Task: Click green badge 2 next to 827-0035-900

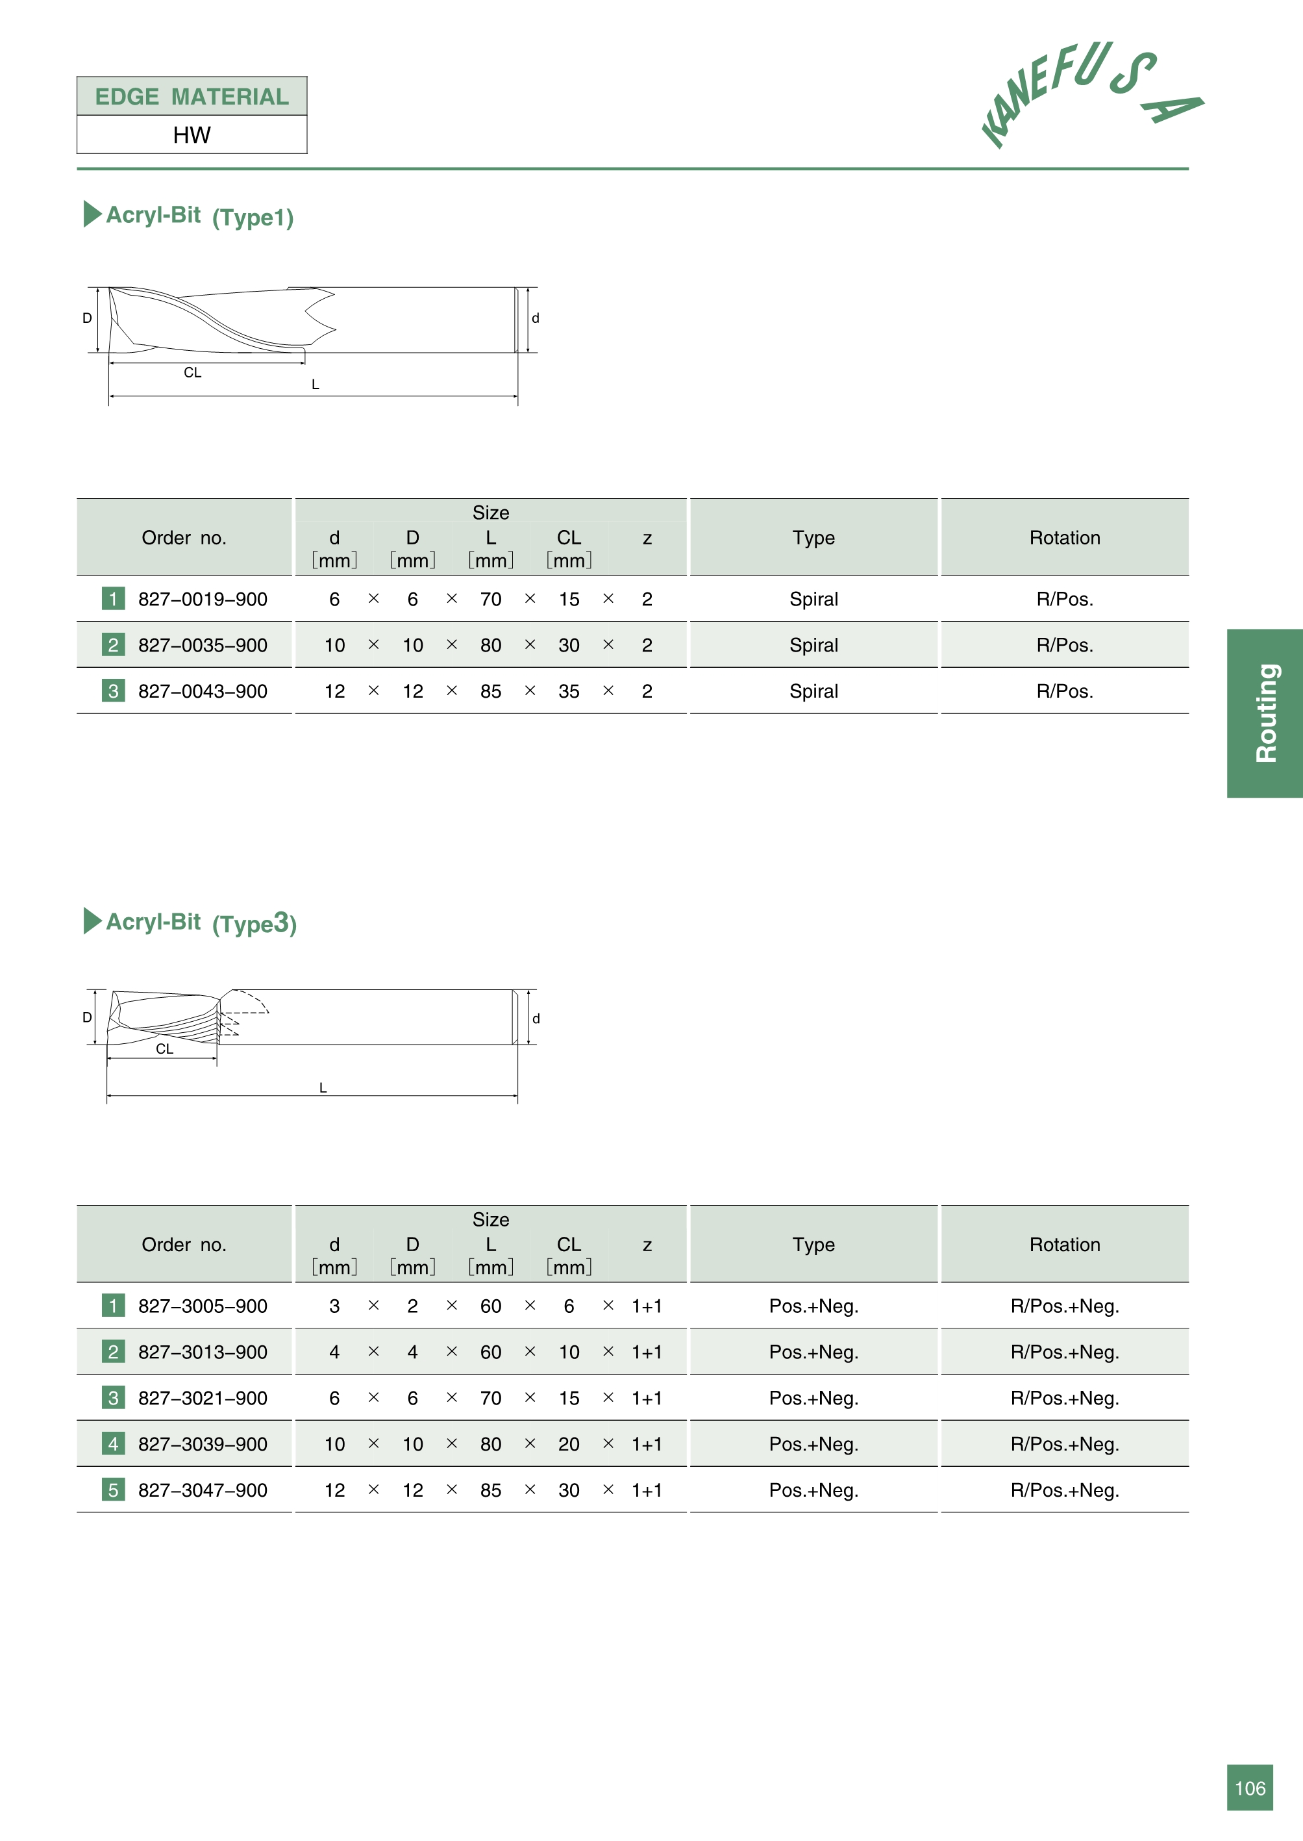Action: pyautogui.click(x=113, y=644)
